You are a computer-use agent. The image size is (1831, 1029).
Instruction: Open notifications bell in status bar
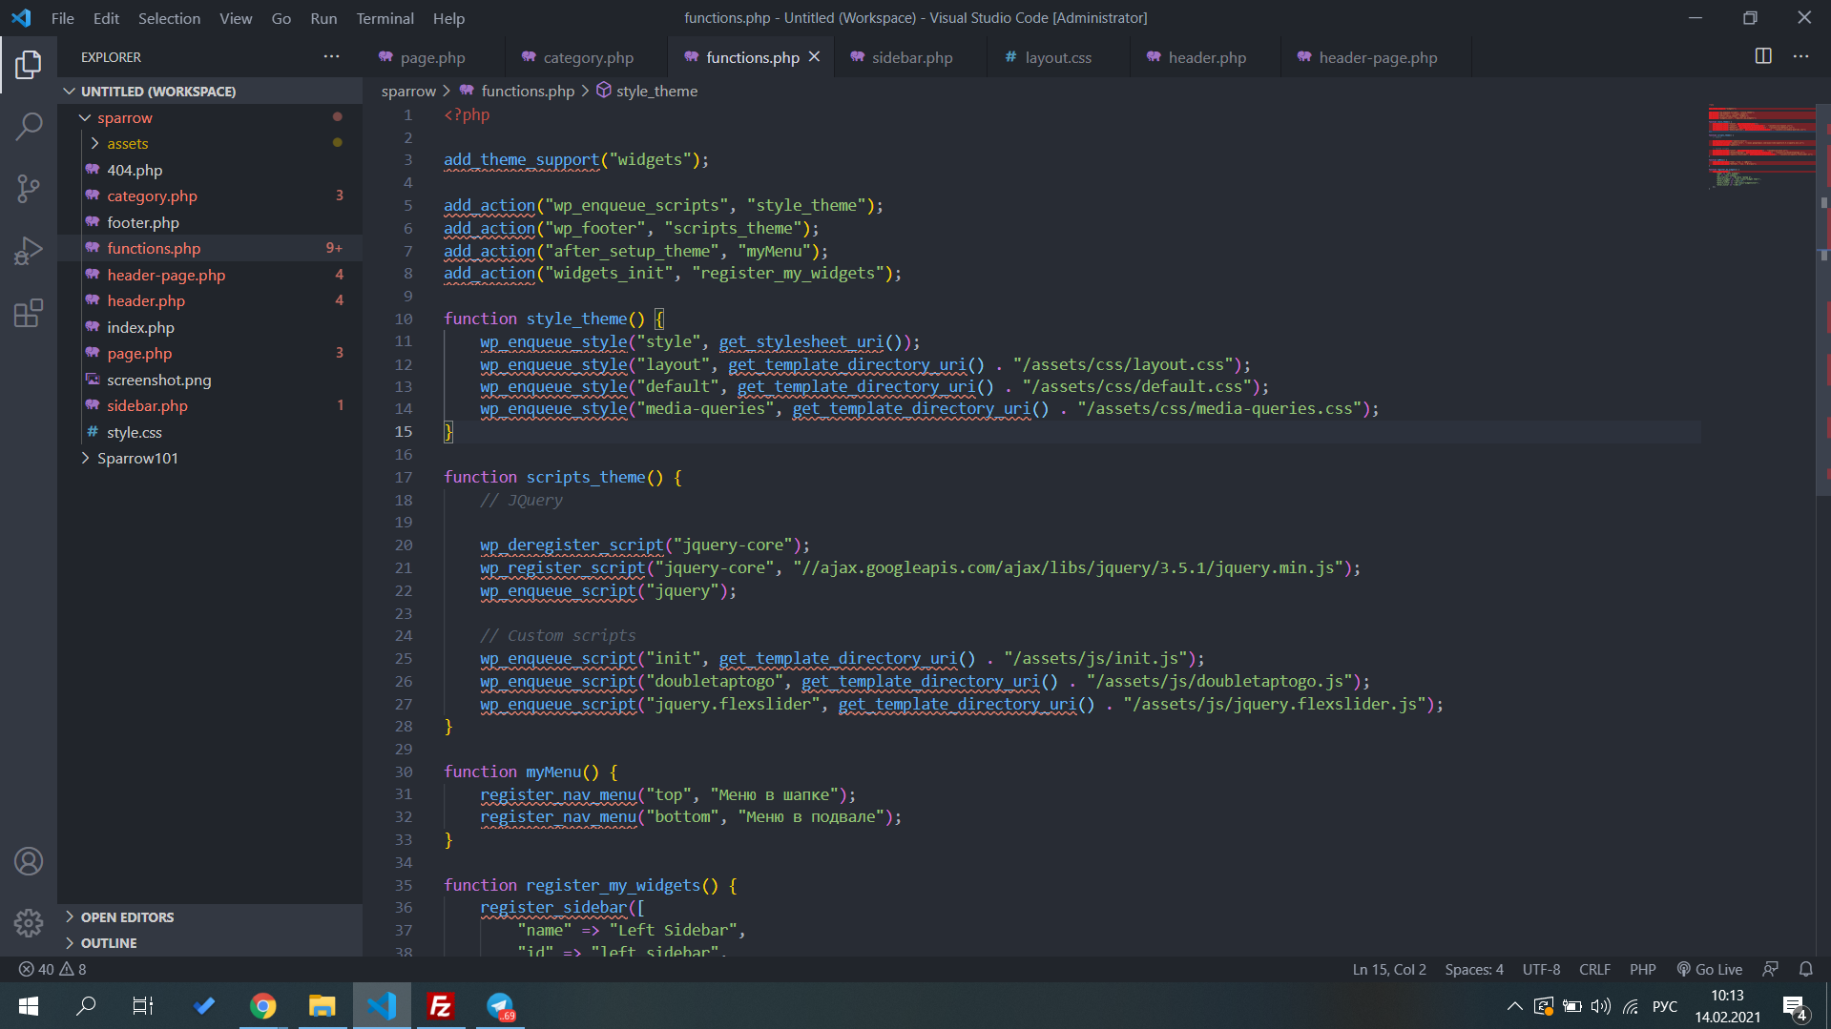(1805, 969)
